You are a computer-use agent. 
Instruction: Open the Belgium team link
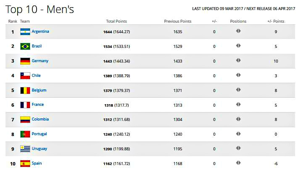coord(39,90)
